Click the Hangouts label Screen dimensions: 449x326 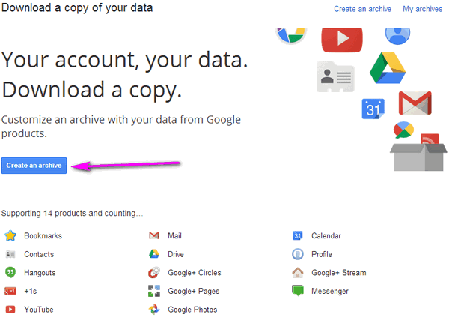40,273
